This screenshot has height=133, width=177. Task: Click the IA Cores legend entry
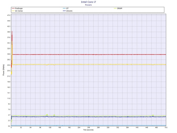pos(17,11)
